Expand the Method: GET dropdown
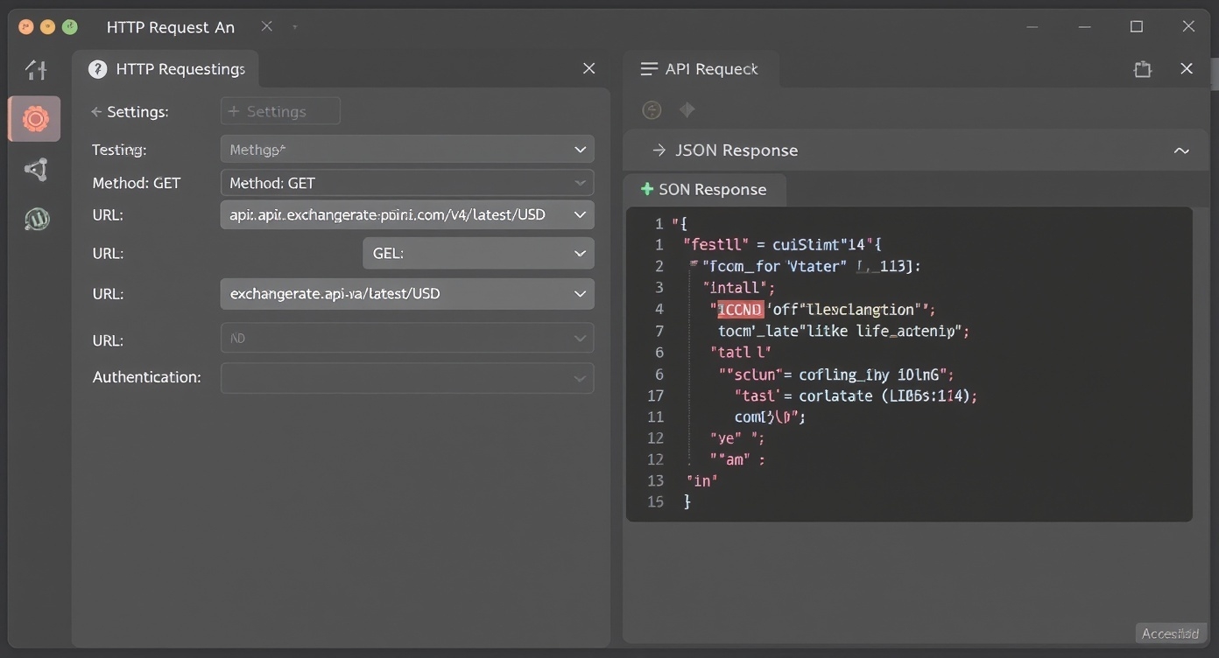Image resolution: width=1219 pixels, height=658 pixels. pyautogui.click(x=407, y=183)
